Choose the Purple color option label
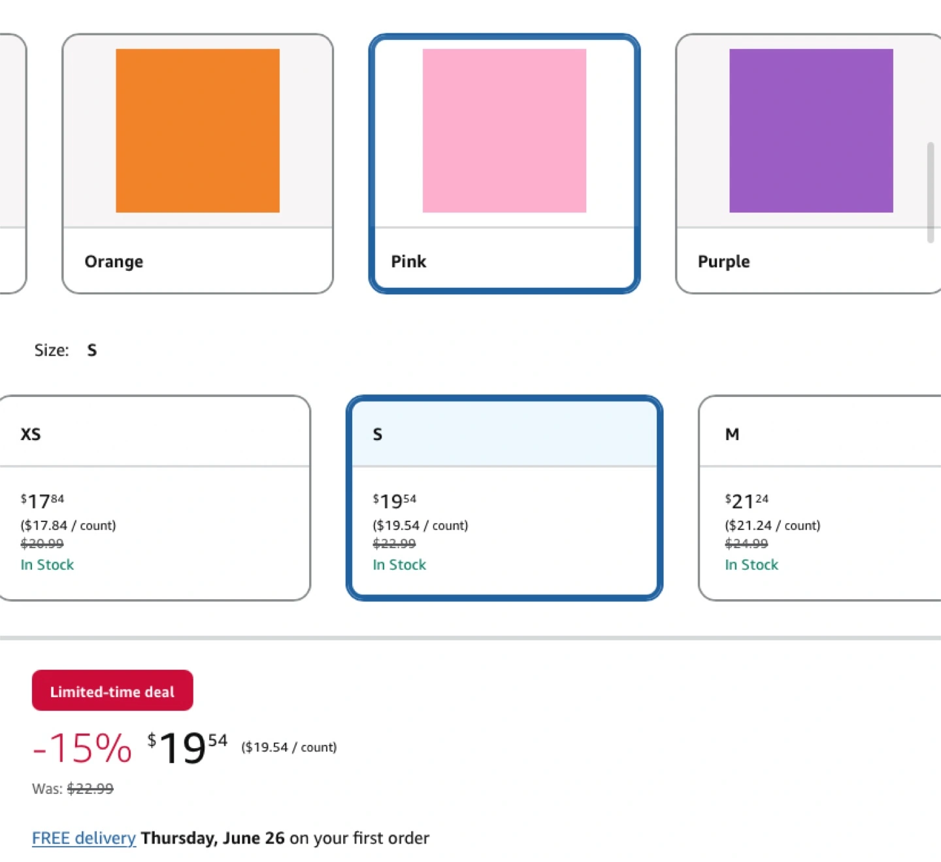The image size is (941, 862). pos(723,262)
